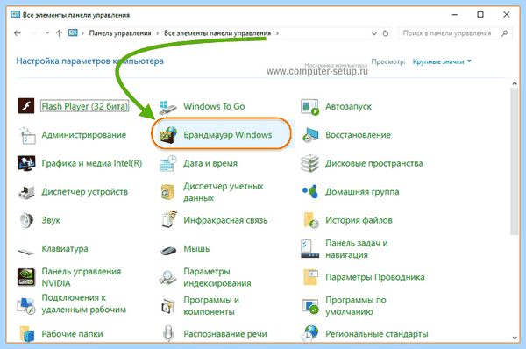Open the NVIDIA control panel icon

[x=26, y=277]
